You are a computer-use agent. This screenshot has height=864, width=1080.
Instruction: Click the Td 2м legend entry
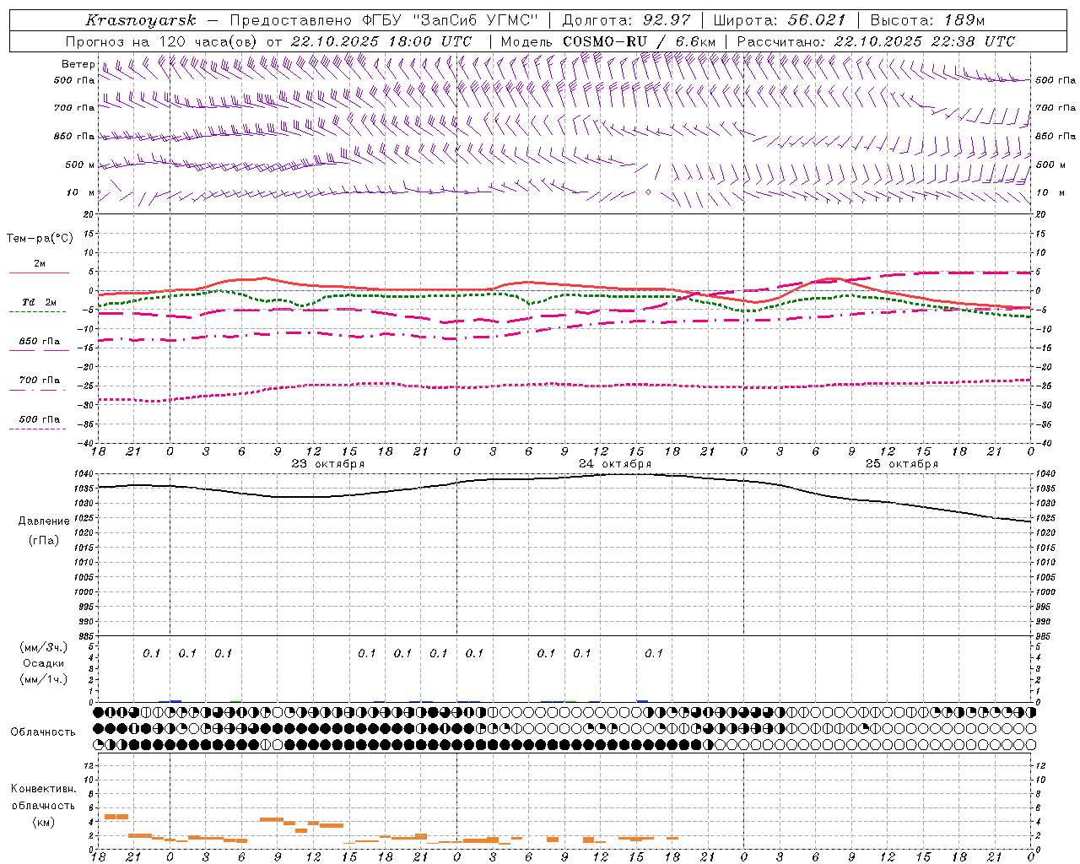tap(39, 302)
